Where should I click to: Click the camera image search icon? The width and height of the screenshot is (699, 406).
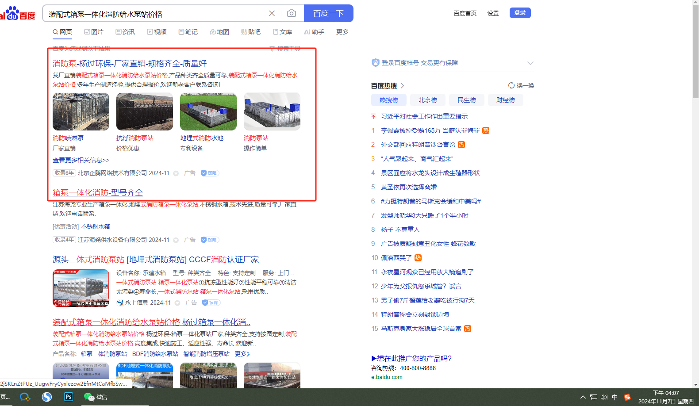pos(291,13)
